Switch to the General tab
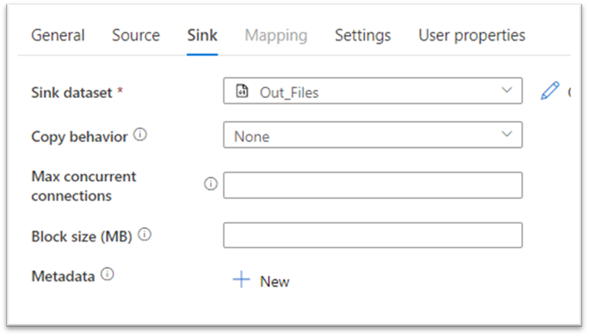Screen dimensions: 589x336 [x=58, y=35]
